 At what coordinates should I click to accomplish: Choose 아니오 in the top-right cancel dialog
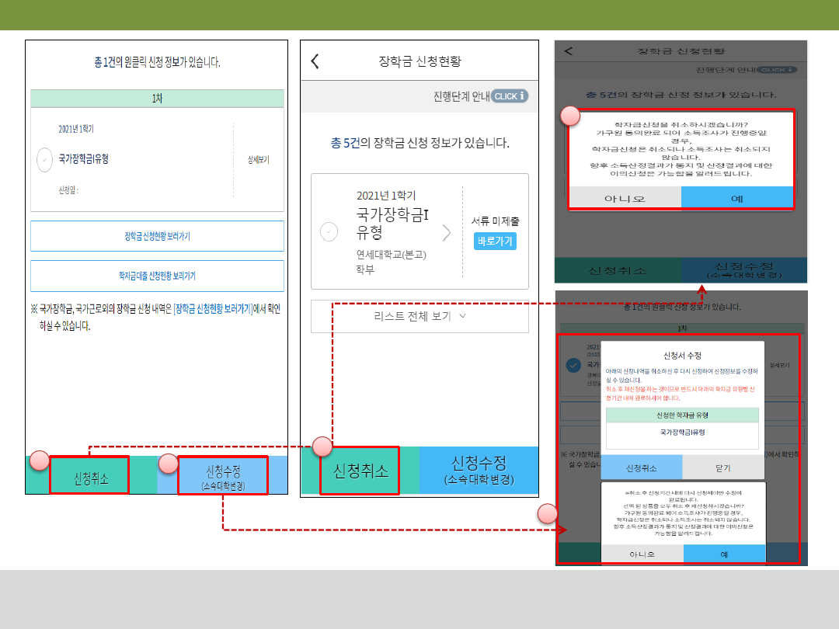(625, 198)
